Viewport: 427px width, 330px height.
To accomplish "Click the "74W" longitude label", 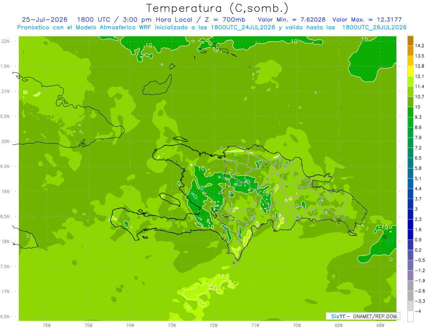I will coord(130,325).
